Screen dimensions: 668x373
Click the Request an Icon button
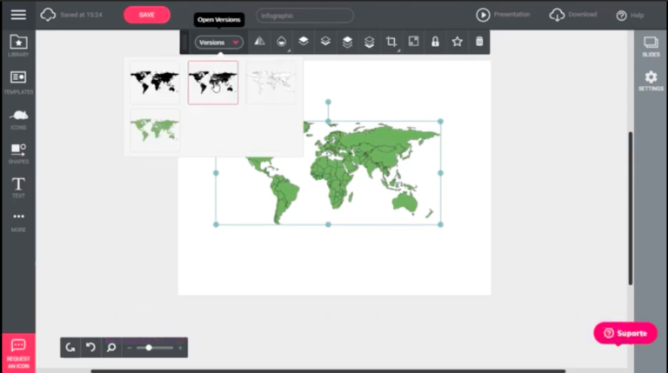(x=18, y=353)
